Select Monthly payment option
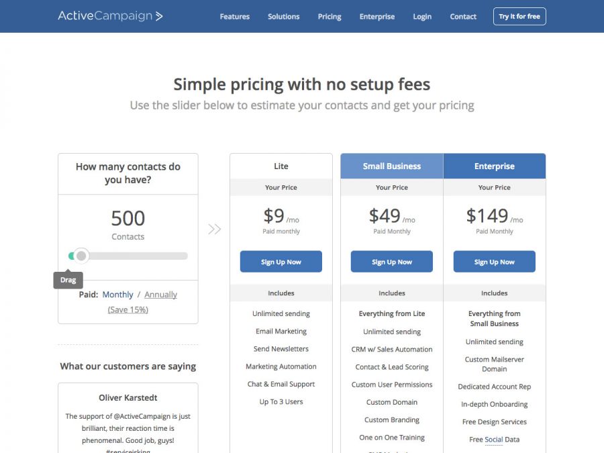 coord(117,294)
